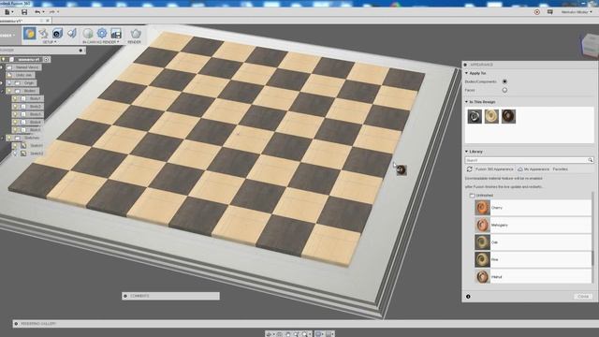Image resolution: width=599 pixels, height=337 pixels.
Task: Select the Body5 item in the browser
Action: [36, 130]
